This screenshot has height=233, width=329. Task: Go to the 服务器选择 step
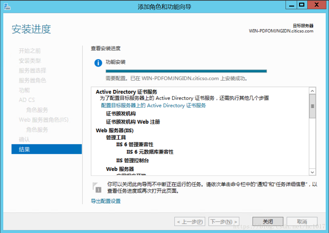click(x=33, y=71)
